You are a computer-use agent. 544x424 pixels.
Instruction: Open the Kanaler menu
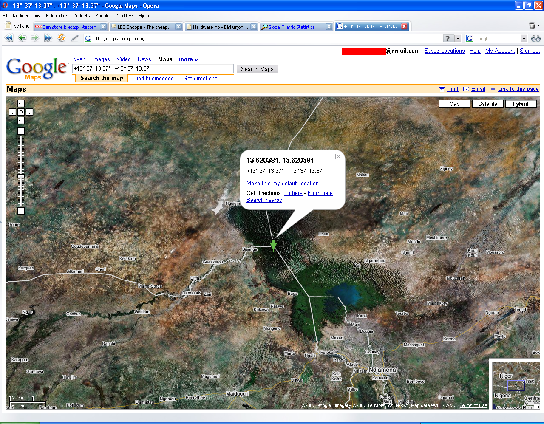[103, 16]
